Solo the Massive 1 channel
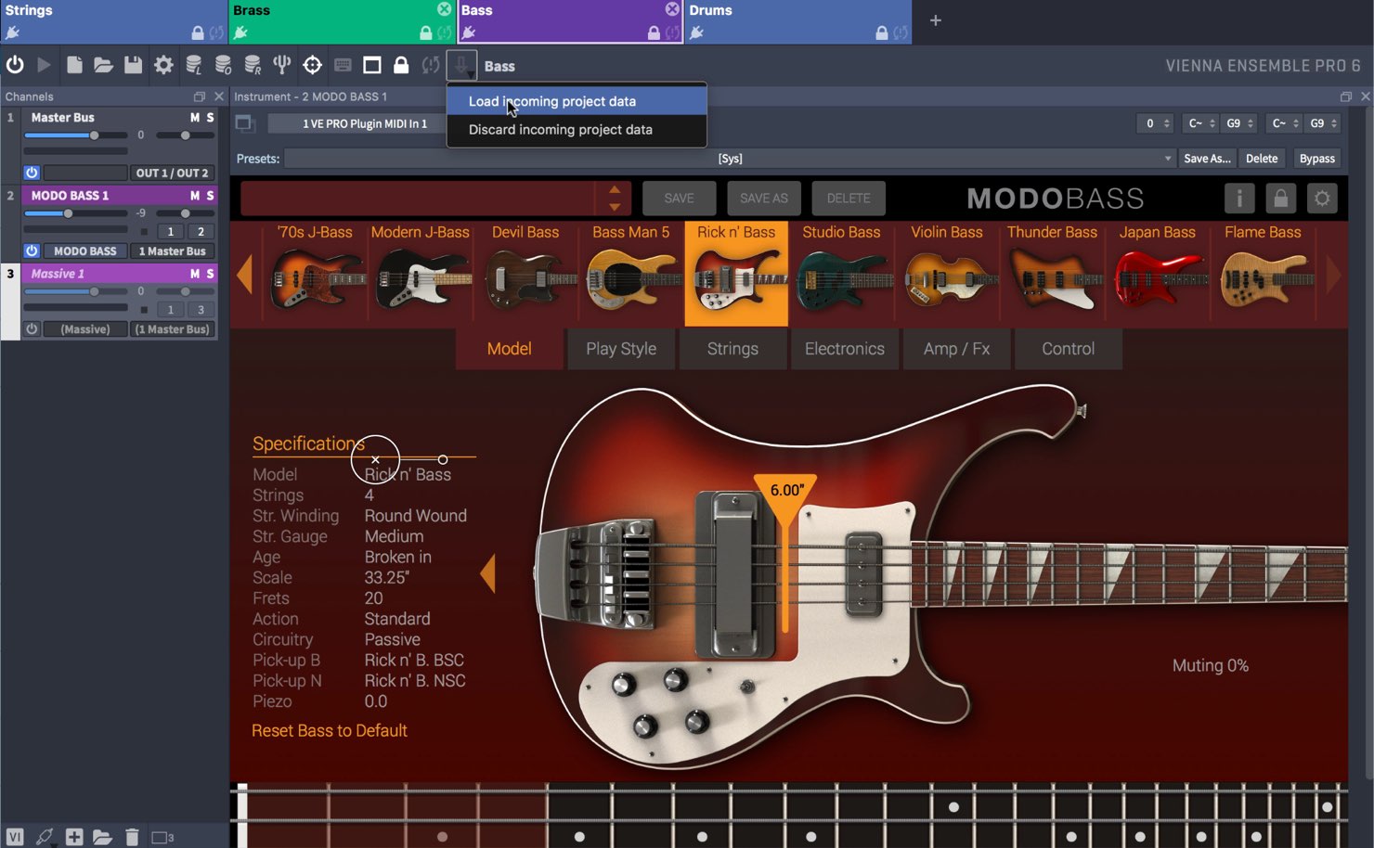The image size is (1374, 848). (210, 274)
